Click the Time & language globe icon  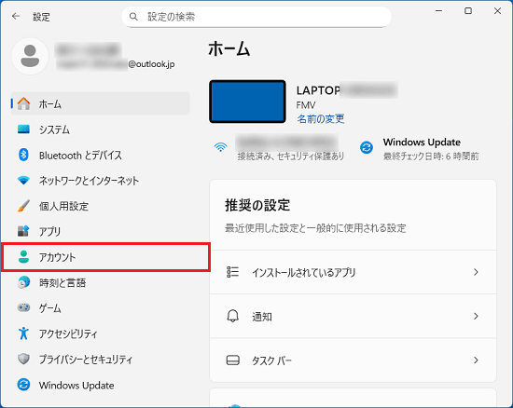(23, 282)
